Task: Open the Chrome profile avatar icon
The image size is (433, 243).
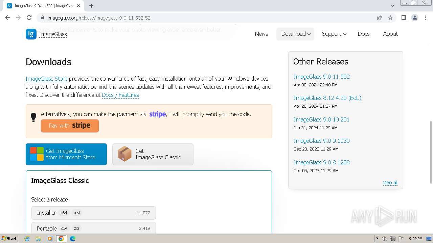Action: pyautogui.click(x=415, y=18)
